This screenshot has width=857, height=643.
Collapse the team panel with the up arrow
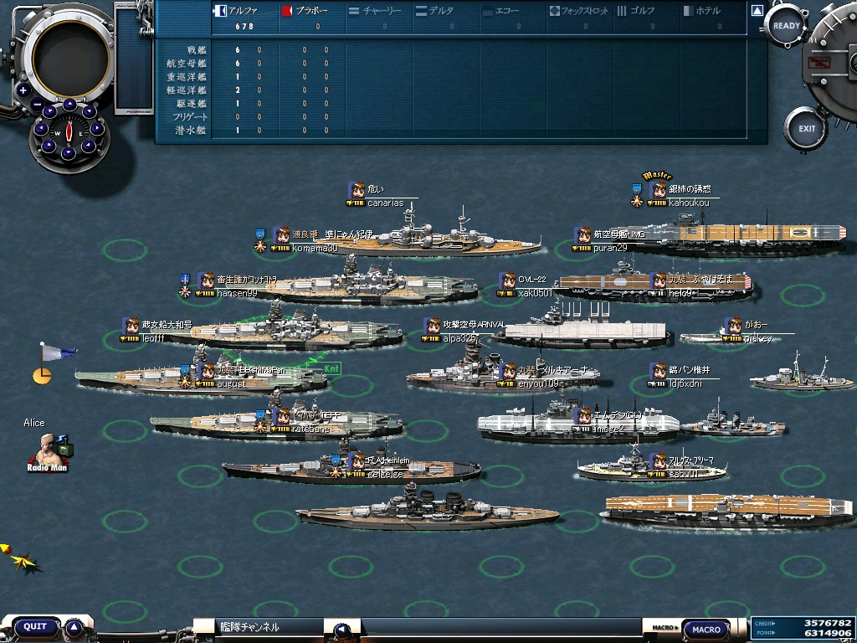tap(757, 10)
